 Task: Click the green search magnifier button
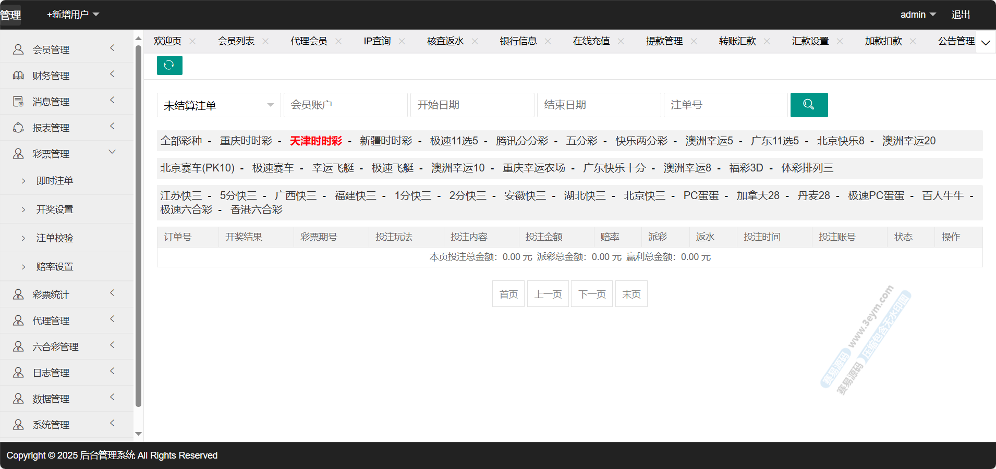(x=809, y=105)
